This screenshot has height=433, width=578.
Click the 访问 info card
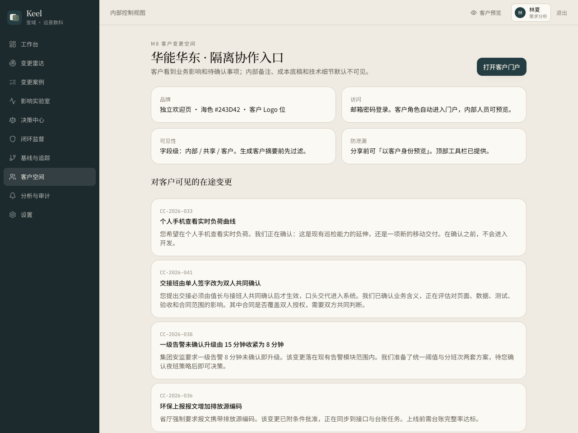coord(434,105)
